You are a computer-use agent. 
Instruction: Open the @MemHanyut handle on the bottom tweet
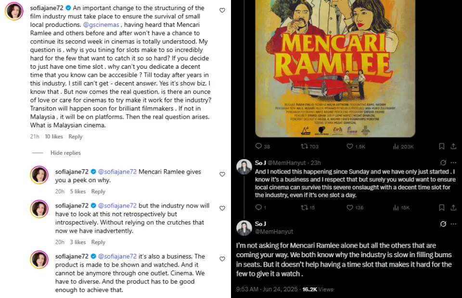pos(274,232)
